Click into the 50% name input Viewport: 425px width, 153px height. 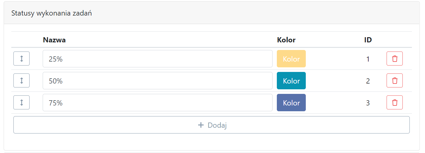[158, 81]
